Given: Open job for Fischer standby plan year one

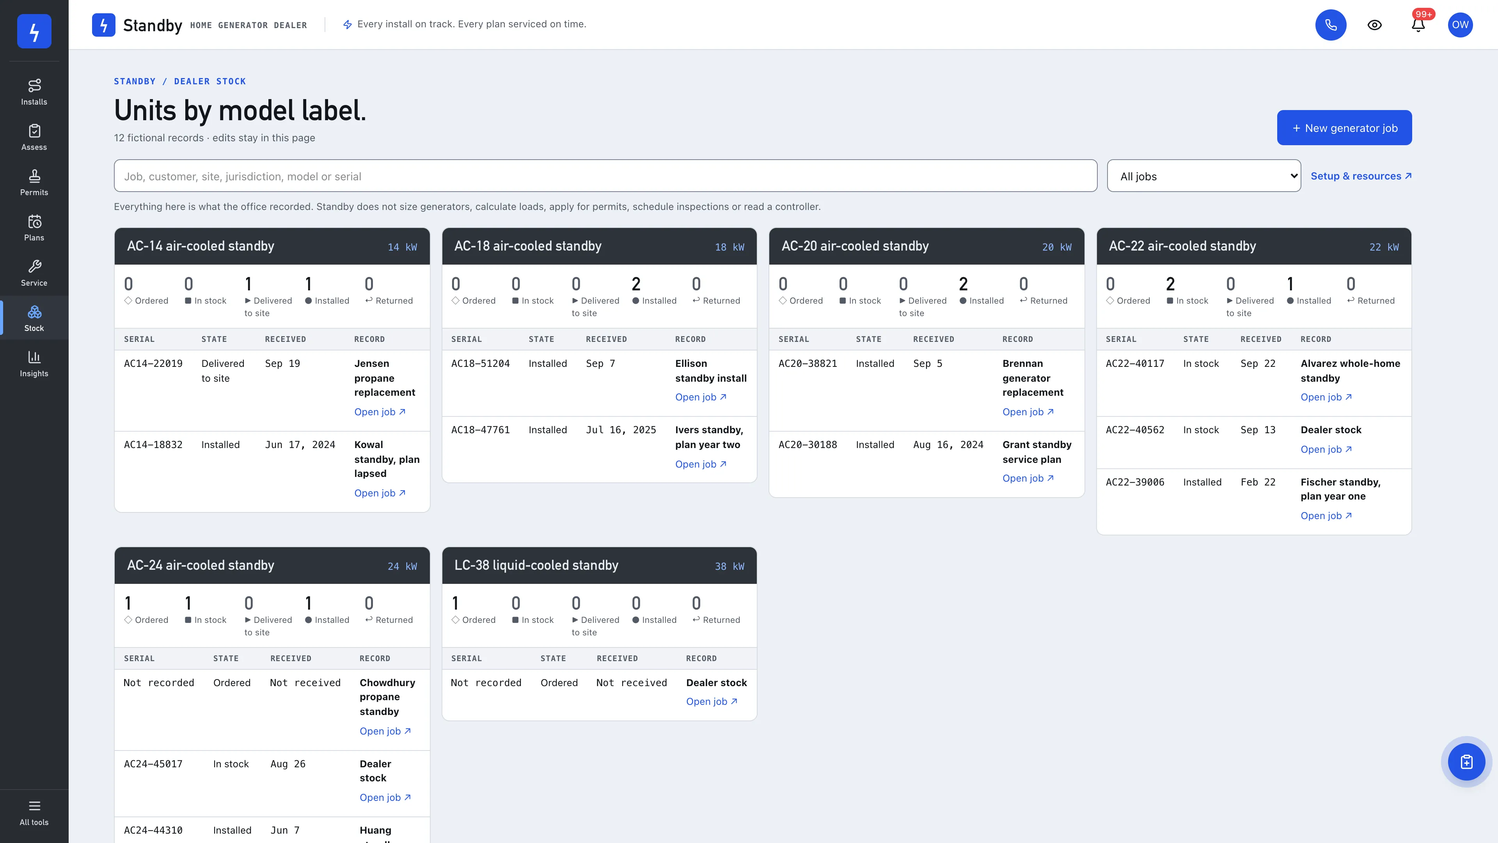Looking at the screenshot, I should click(x=1326, y=516).
